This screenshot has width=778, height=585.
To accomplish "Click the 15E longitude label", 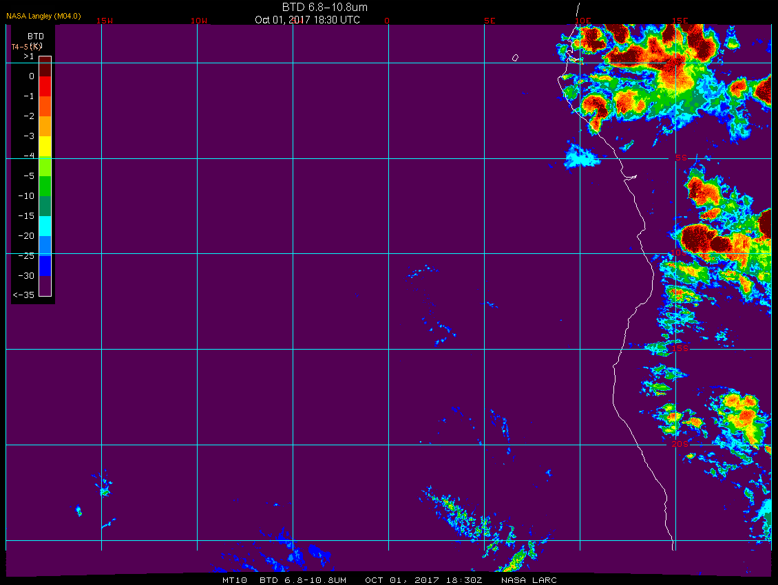I will click(x=680, y=21).
